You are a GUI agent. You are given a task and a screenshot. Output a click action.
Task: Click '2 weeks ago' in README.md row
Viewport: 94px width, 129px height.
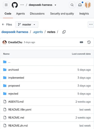(x=83, y=118)
